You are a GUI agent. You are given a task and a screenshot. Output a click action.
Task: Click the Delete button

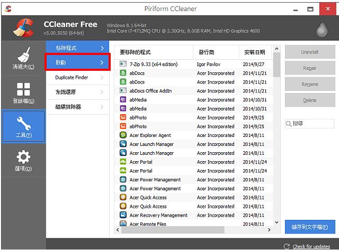coord(310,100)
